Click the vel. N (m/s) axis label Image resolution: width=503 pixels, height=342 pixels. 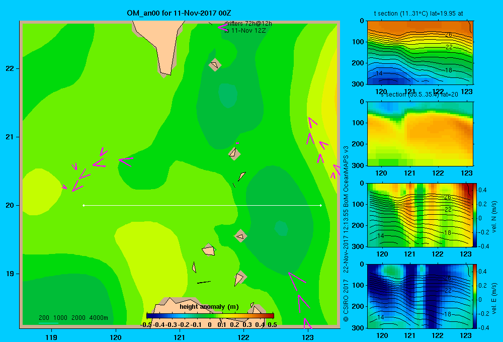(494, 217)
